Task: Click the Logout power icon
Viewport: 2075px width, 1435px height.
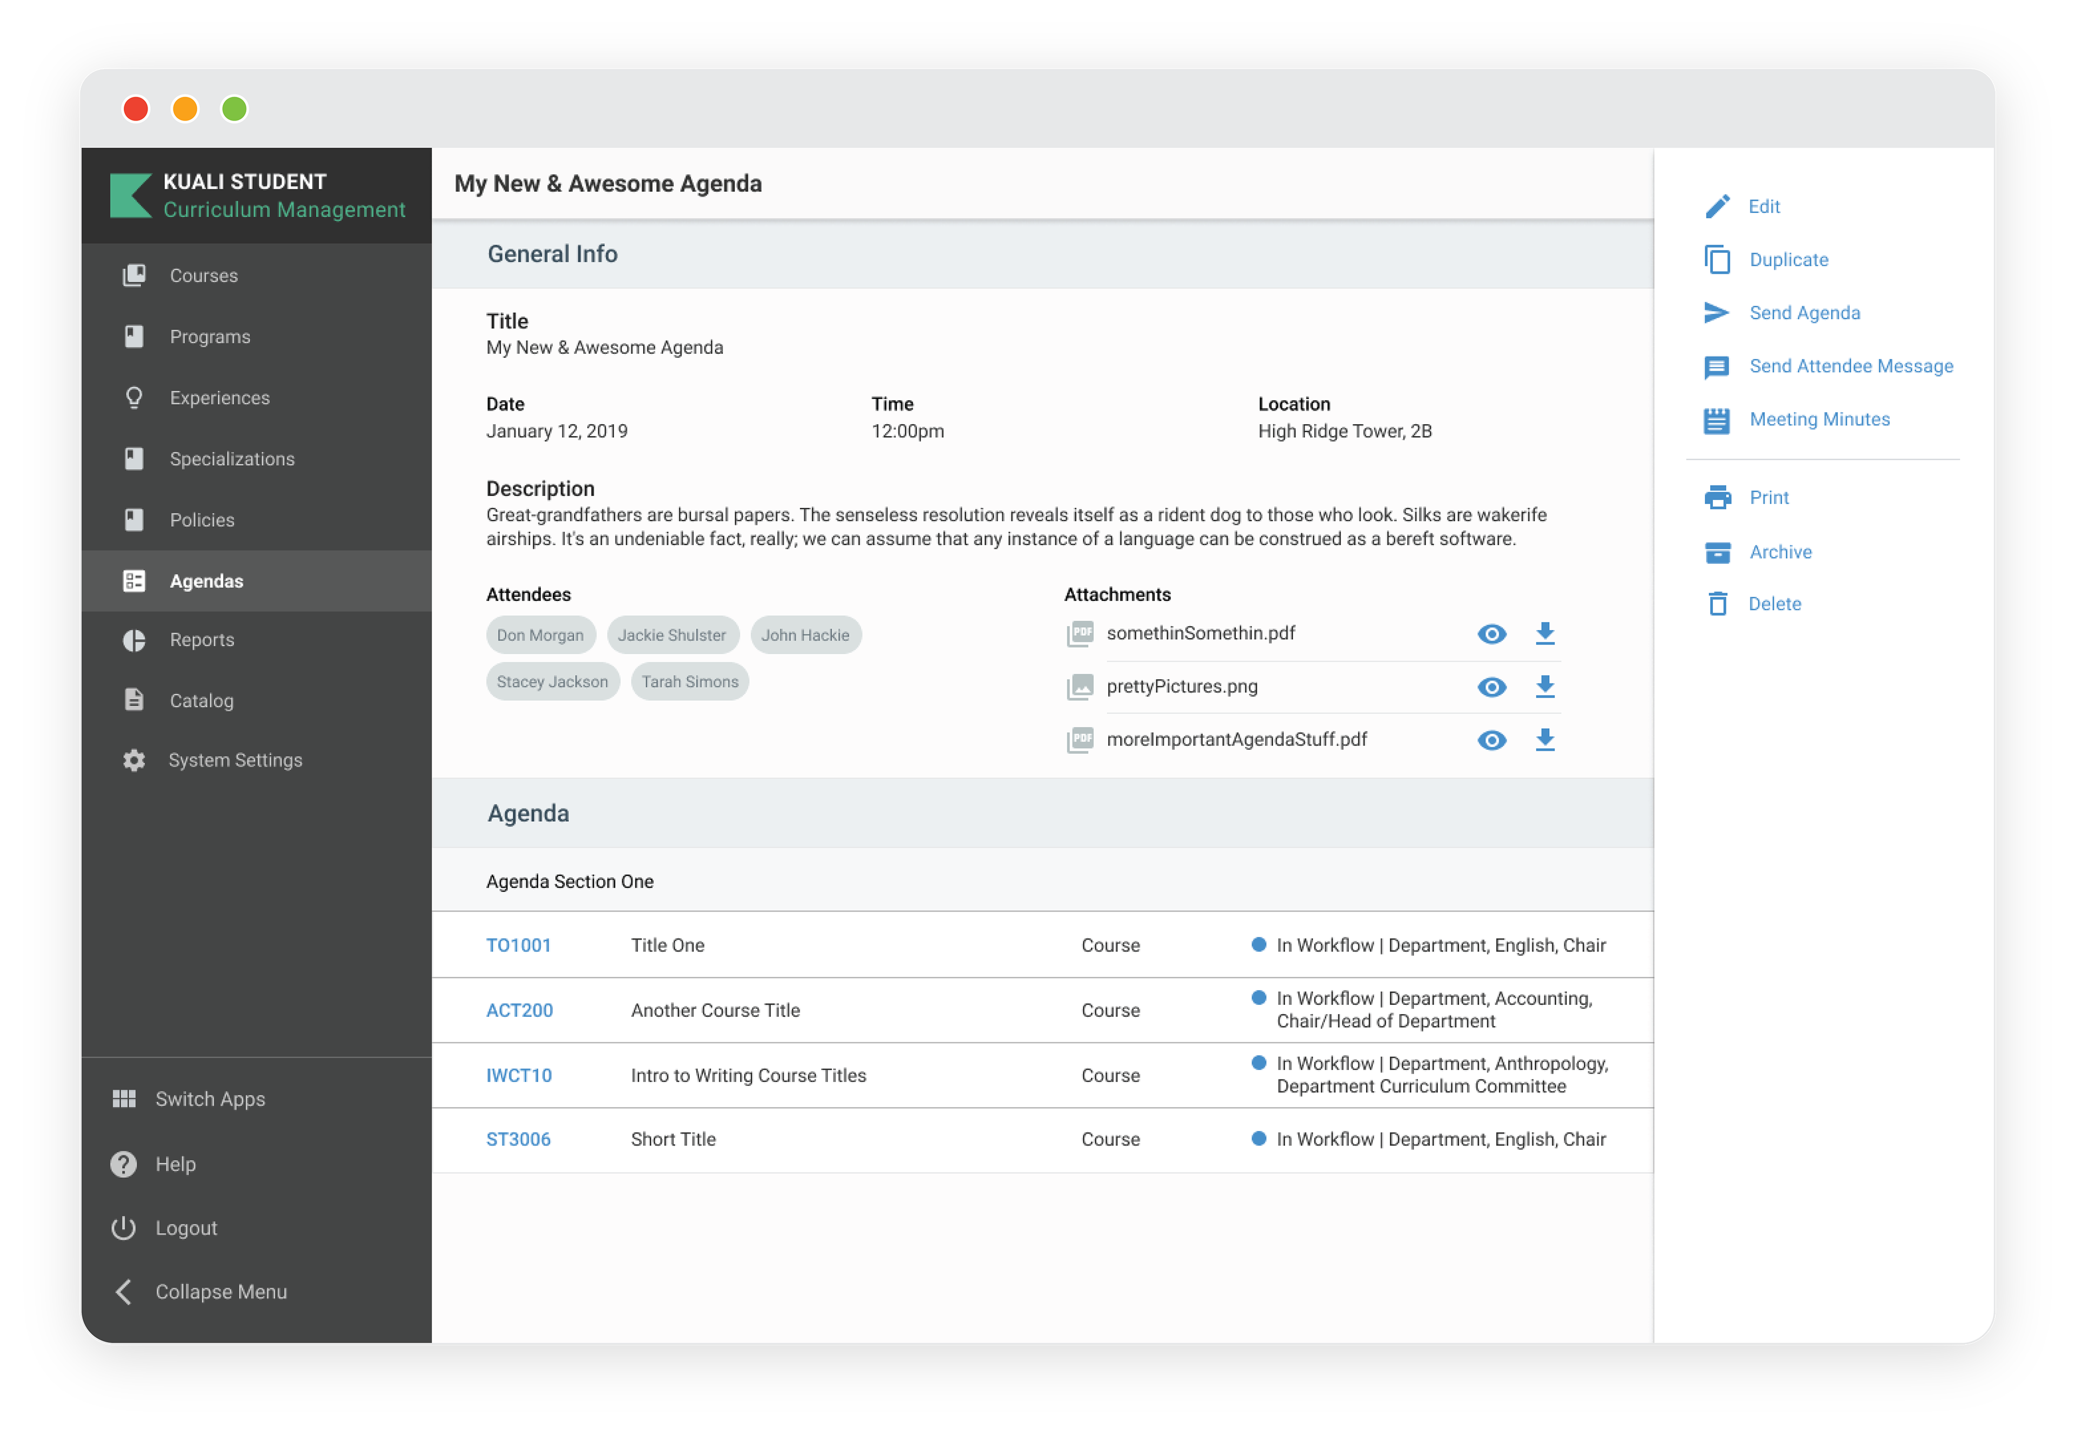Action: (x=123, y=1228)
